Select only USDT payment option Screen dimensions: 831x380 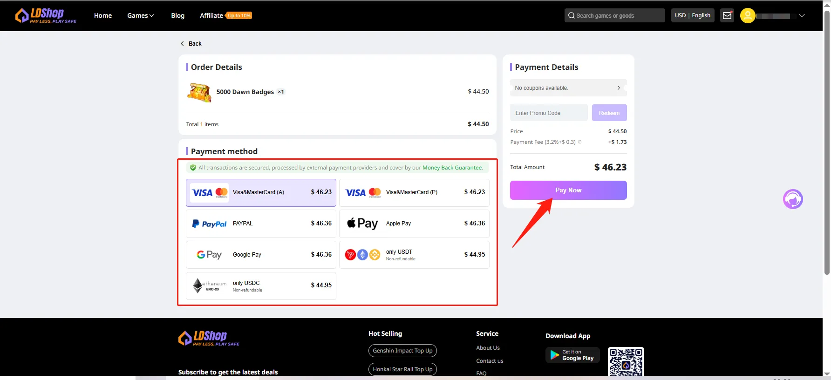coord(414,255)
